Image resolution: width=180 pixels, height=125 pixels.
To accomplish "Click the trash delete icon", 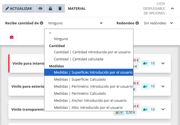I will click(x=60, y=8).
